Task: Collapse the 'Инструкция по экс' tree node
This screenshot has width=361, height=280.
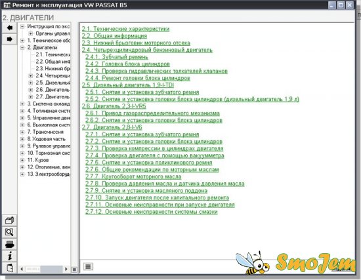Action: pos(22,27)
